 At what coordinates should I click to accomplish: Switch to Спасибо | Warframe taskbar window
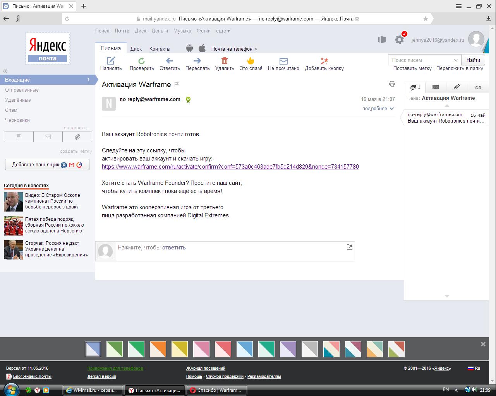[217, 390]
